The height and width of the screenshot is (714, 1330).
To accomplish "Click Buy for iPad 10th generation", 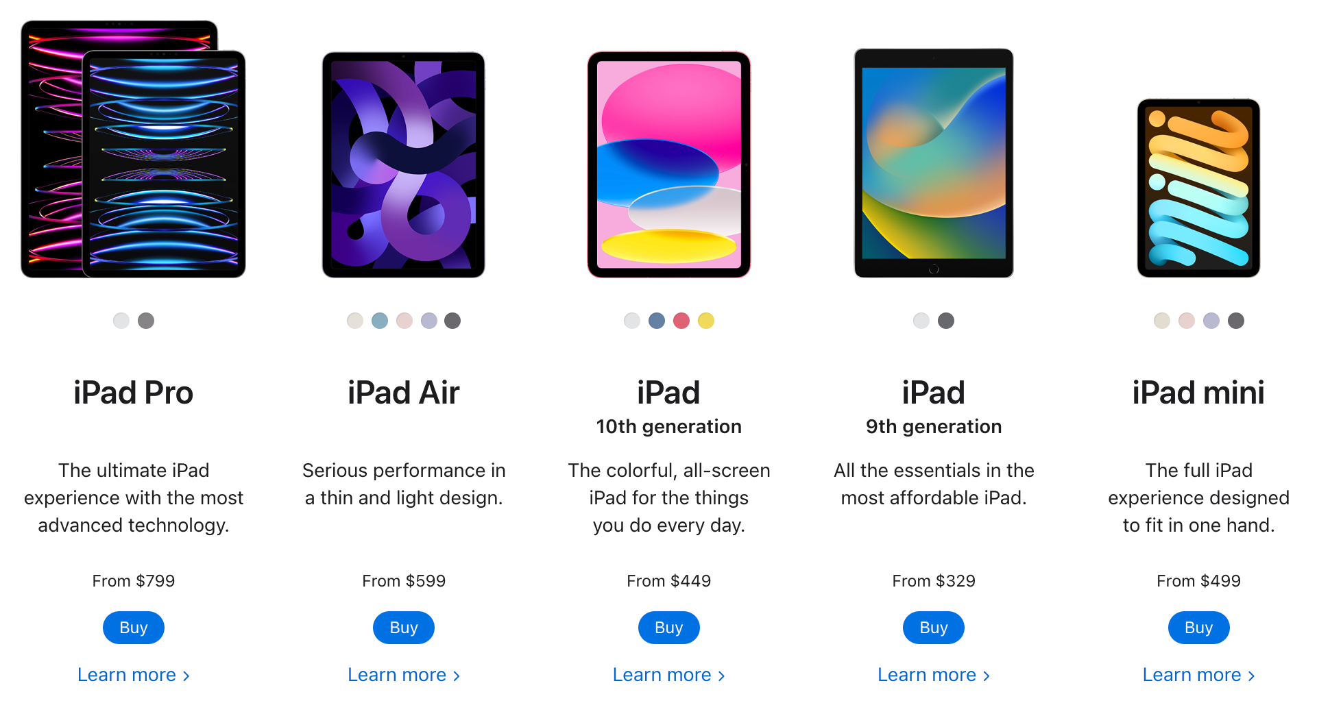I will coord(669,628).
